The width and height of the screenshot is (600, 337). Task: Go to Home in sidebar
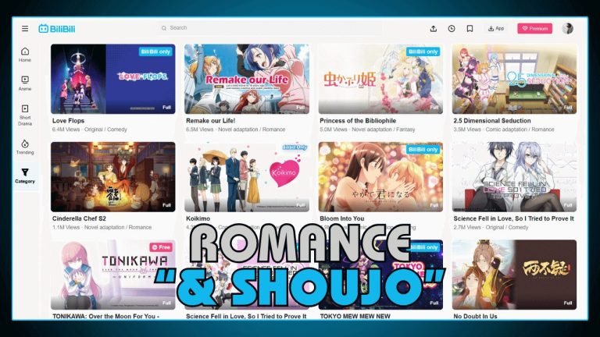click(25, 54)
